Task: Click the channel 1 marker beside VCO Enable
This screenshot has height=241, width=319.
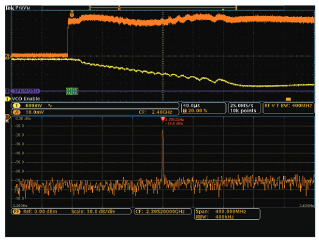Action: (8, 99)
